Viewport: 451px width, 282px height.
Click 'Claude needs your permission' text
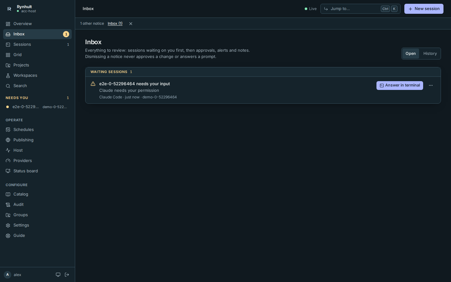click(129, 91)
